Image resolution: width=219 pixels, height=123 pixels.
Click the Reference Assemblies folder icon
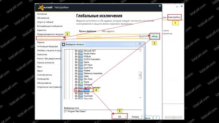tap(82, 73)
